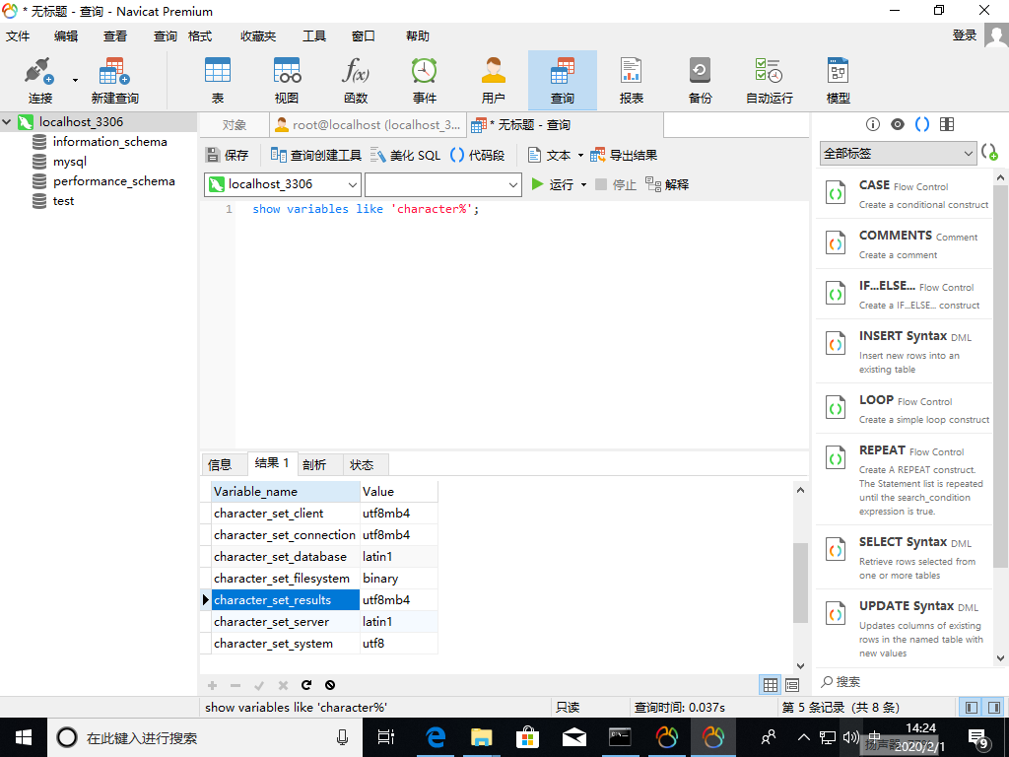Open the Text (文本) dropdown
The image size is (1009, 757).
pos(556,155)
